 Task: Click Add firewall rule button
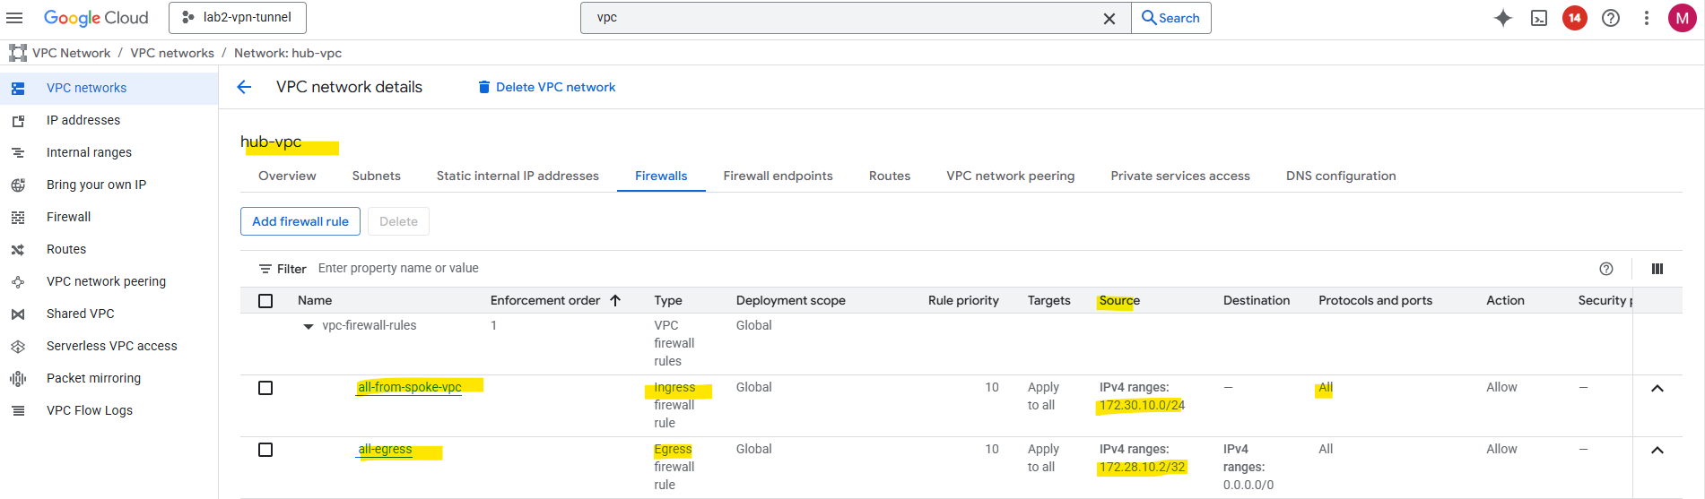pos(300,221)
